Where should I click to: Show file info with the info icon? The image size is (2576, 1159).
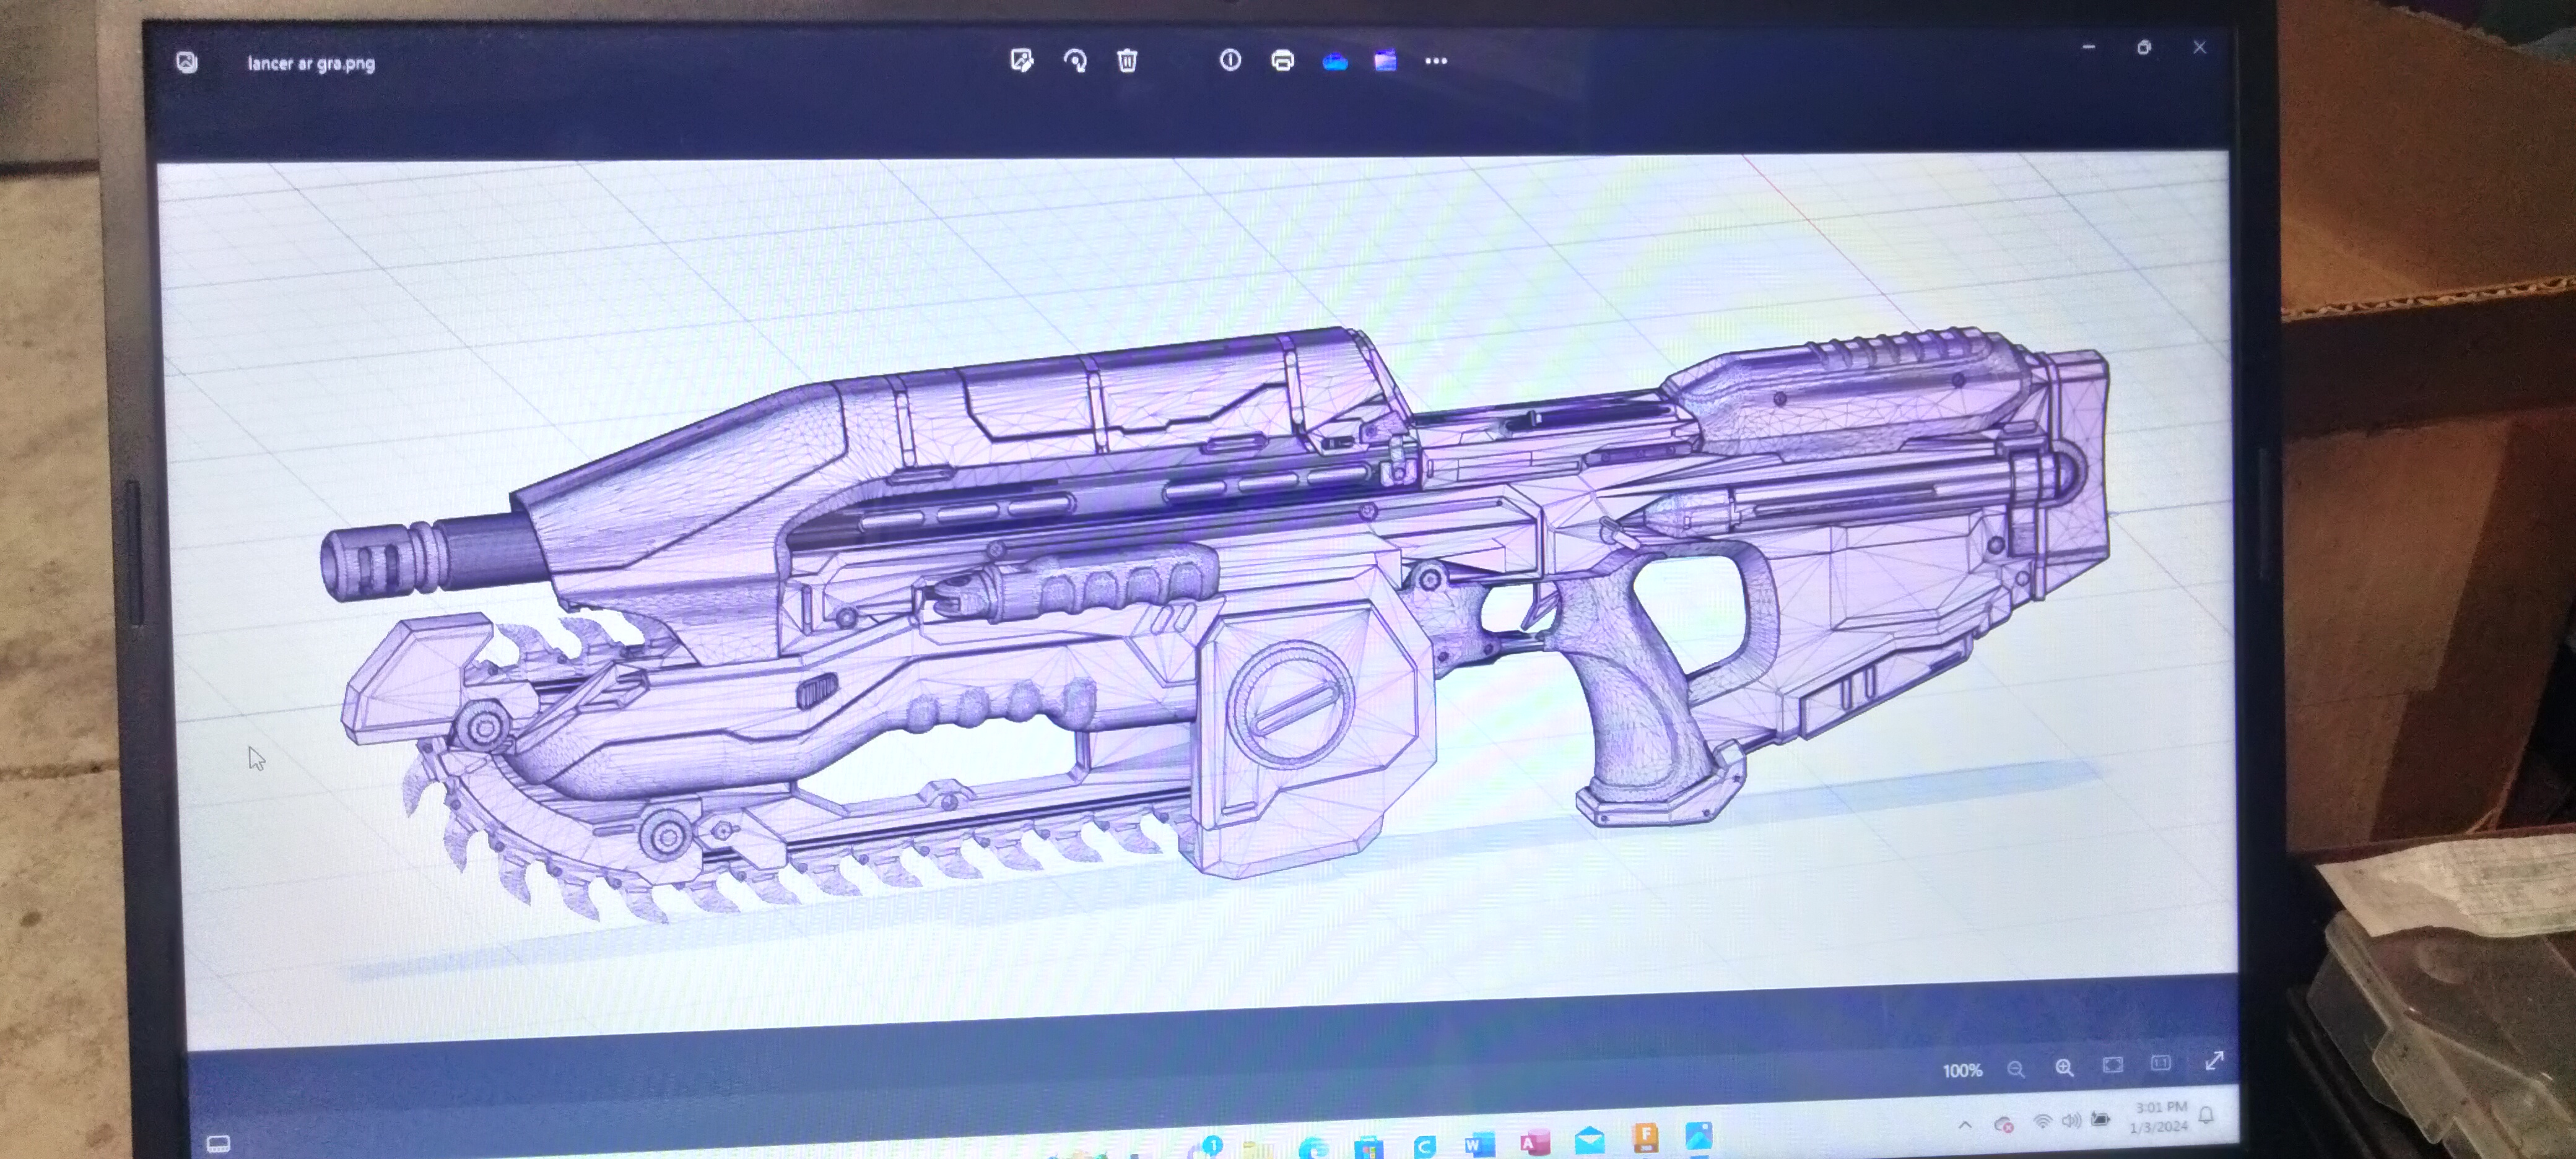point(1230,60)
